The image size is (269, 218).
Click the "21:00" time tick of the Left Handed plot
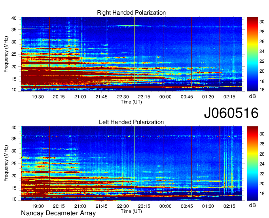tap(80, 206)
